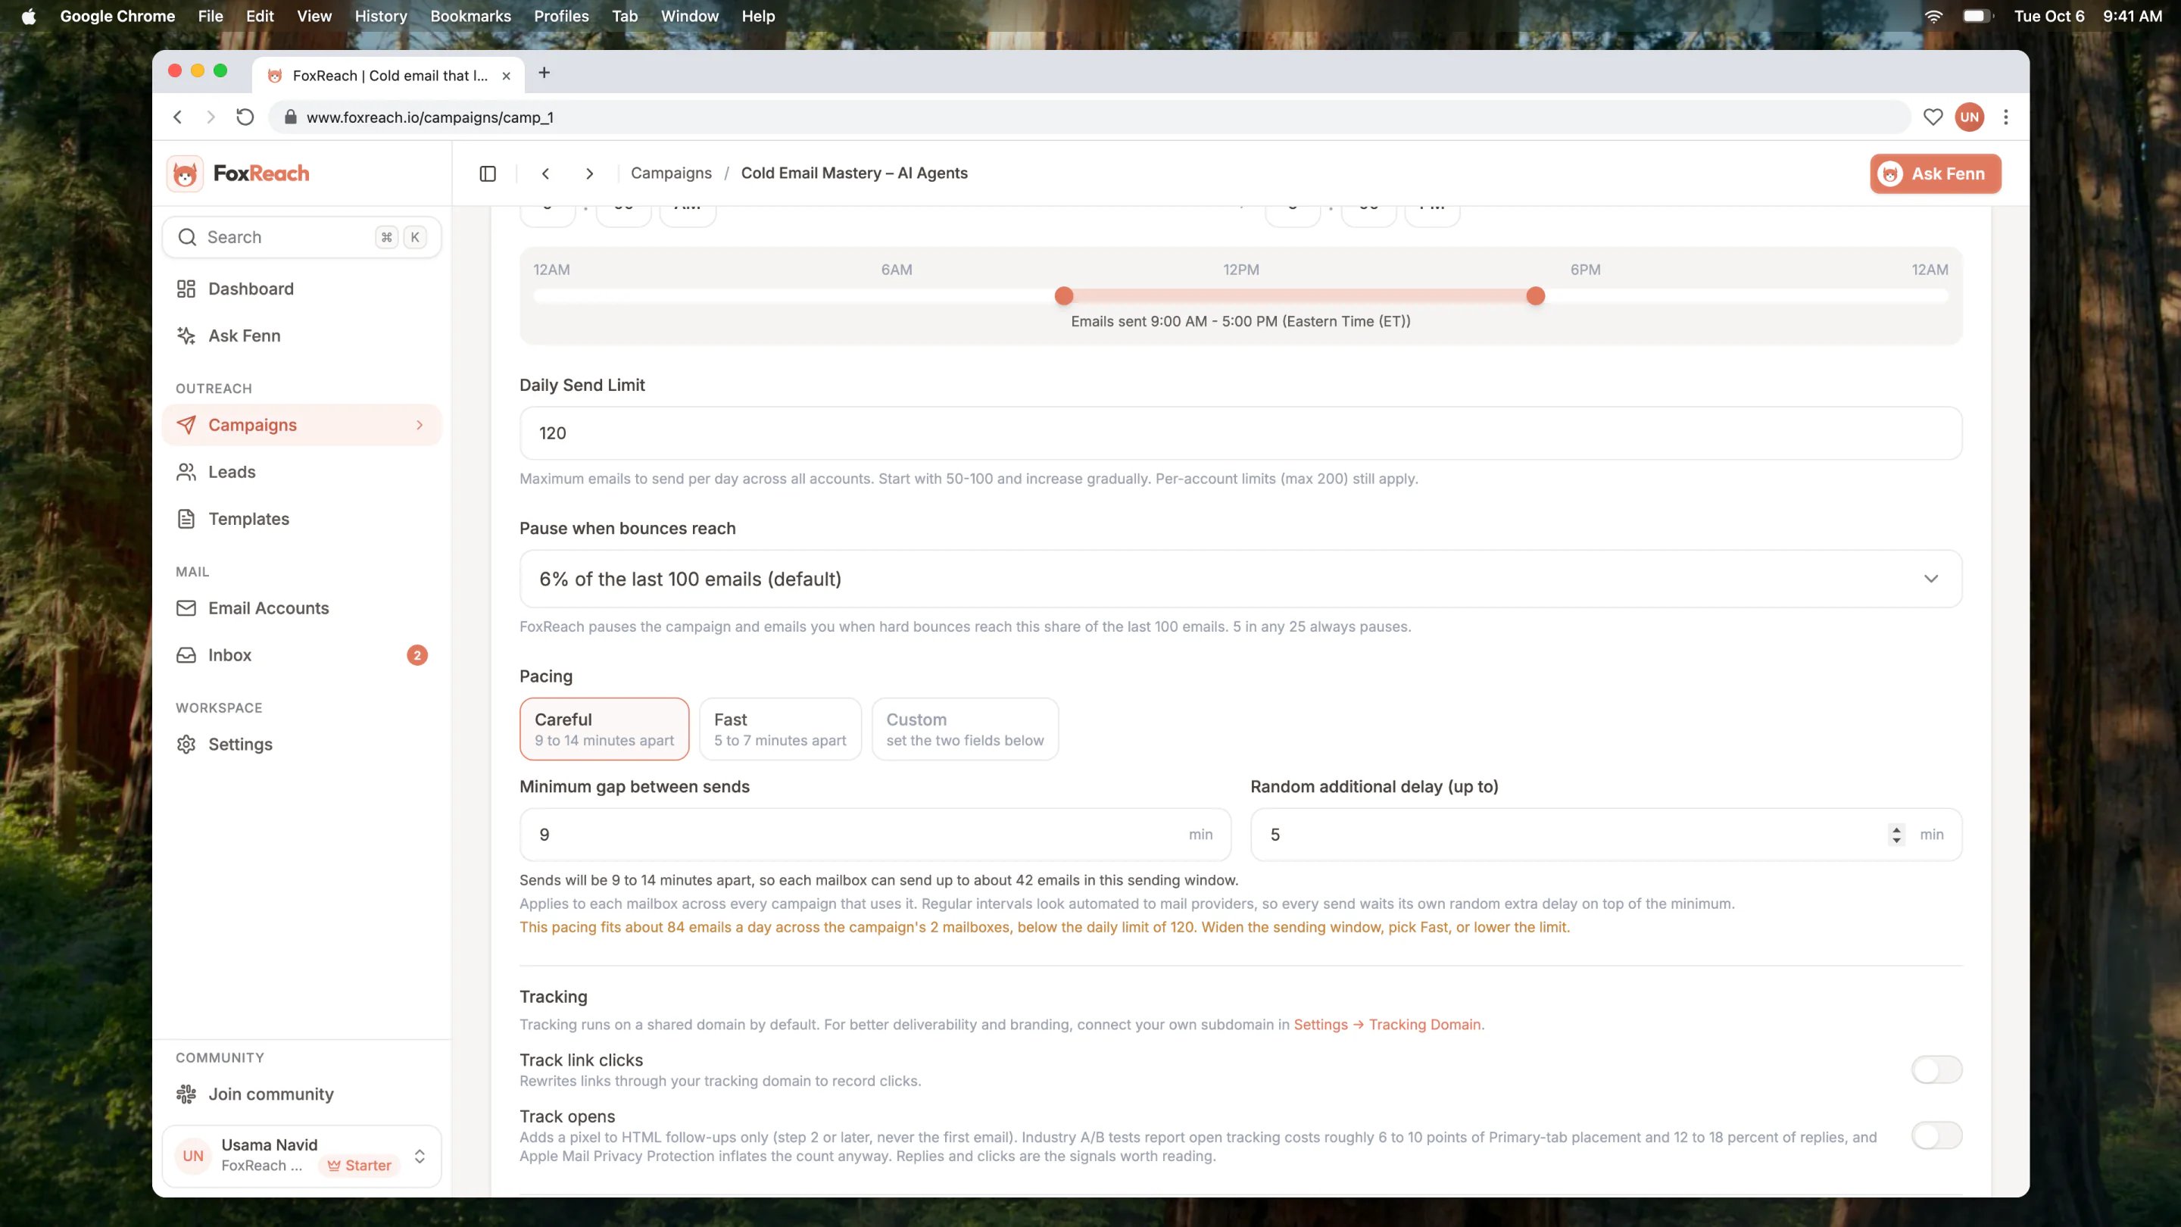Image resolution: width=2181 pixels, height=1227 pixels.
Task: Select Custom pacing option
Action: click(964, 729)
